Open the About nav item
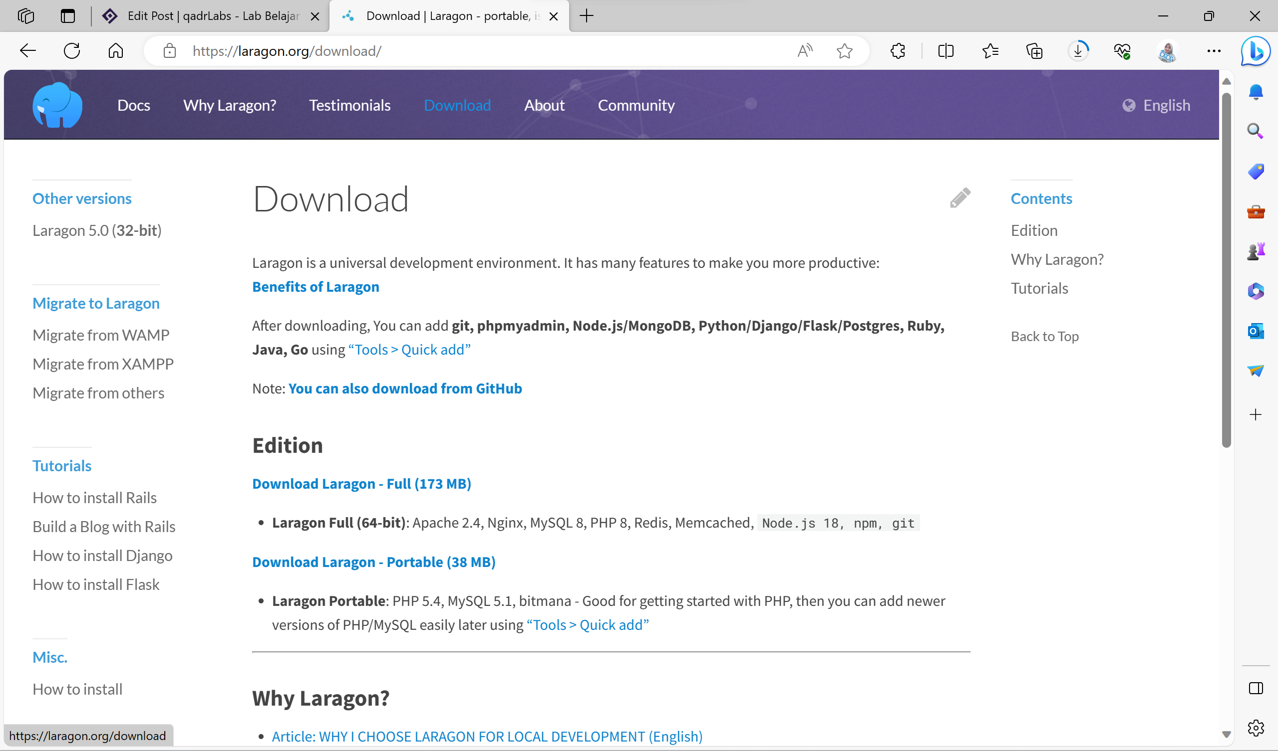The height and width of the screenshot is (751, 1278). tap(544, 105)
